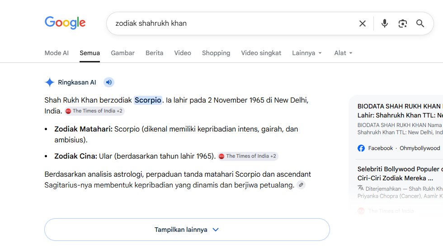Open the BIODATA SHAH RUKH KHAN result
This screenshot has height=249, width=443.
pyautogui.click(x=400, y=111)
